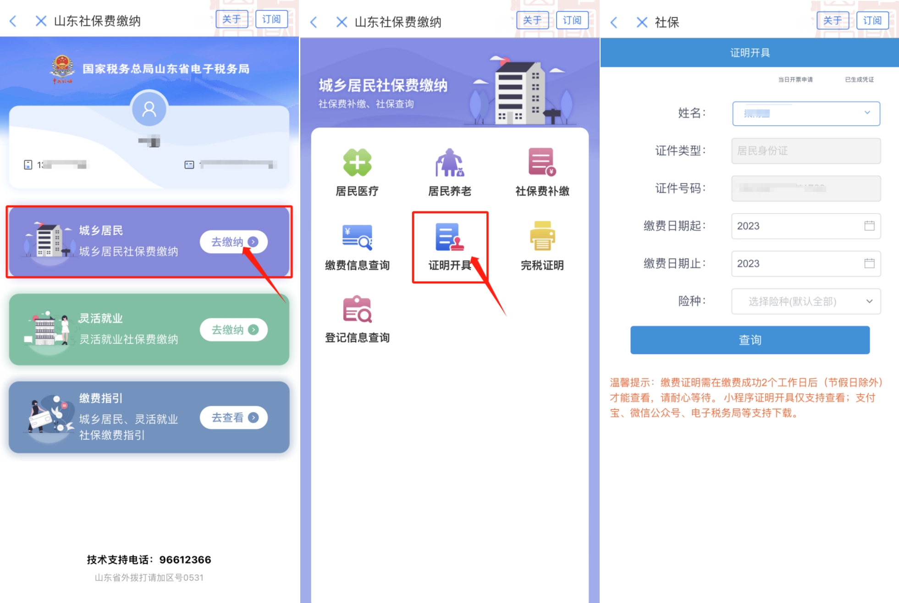Viewport: 899px width, 603px height.
Task: Tap 去缴纳 for 灵活就业
Action: coord(234,330)
